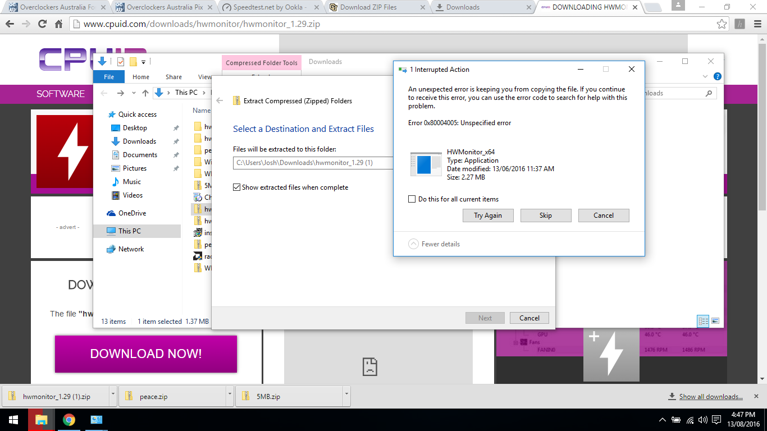Open the Home ribbon tab

(141, 77)
